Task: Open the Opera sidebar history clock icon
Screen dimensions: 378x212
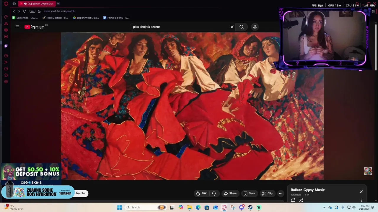Action: pyautogui.click(x=6, y=69)
